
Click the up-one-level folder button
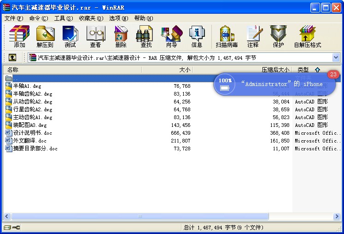(x=12, y=57)
